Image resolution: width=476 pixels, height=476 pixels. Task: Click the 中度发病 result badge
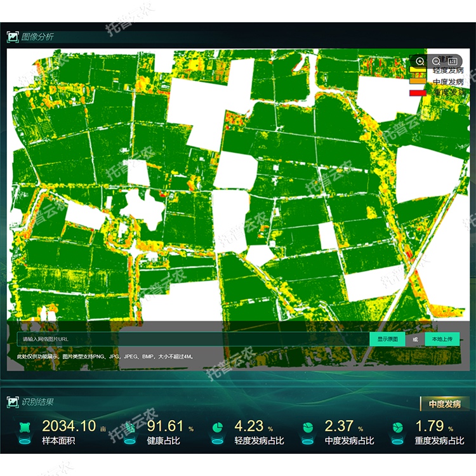[444, 404]
